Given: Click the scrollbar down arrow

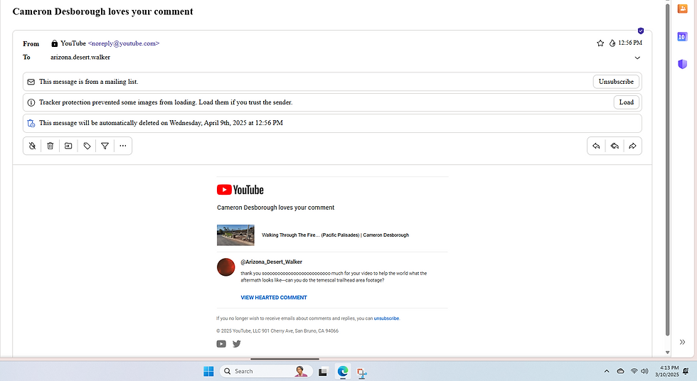Looking at the screenshot, I should [667, 352].
